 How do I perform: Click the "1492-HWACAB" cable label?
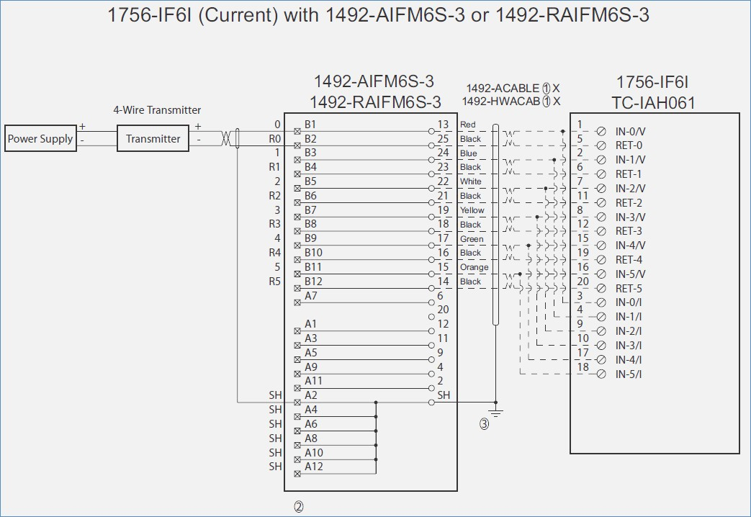(501, 102)
